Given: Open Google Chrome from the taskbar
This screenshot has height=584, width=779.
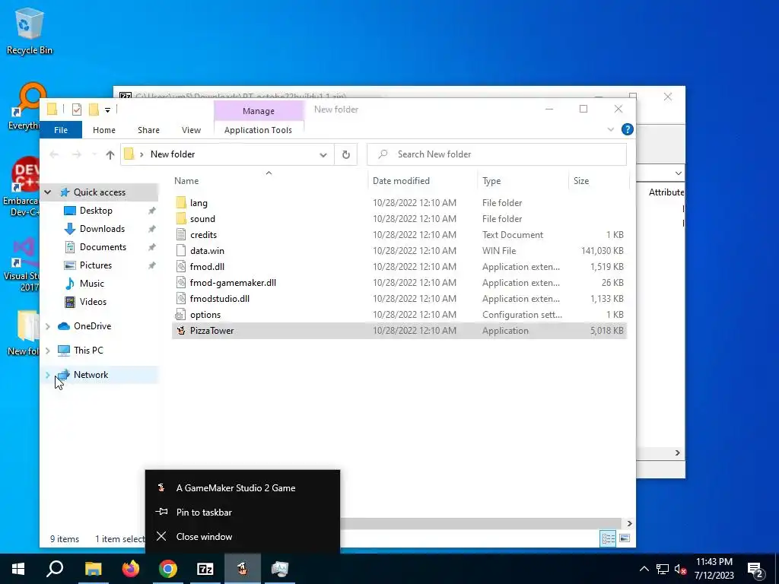Looking at the screenshot, I should (168, 569).
